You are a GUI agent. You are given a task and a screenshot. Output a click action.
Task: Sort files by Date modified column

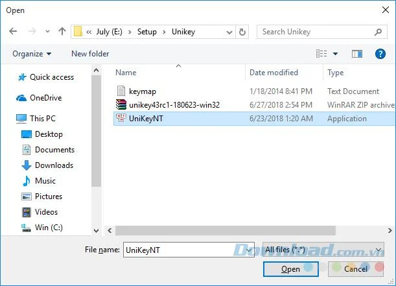pos(274,73)
